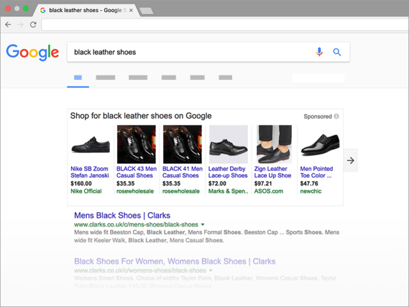Click the browser address bar
Image resolution: width=409 pixels, height=307 pixels.
pos(225,25)
